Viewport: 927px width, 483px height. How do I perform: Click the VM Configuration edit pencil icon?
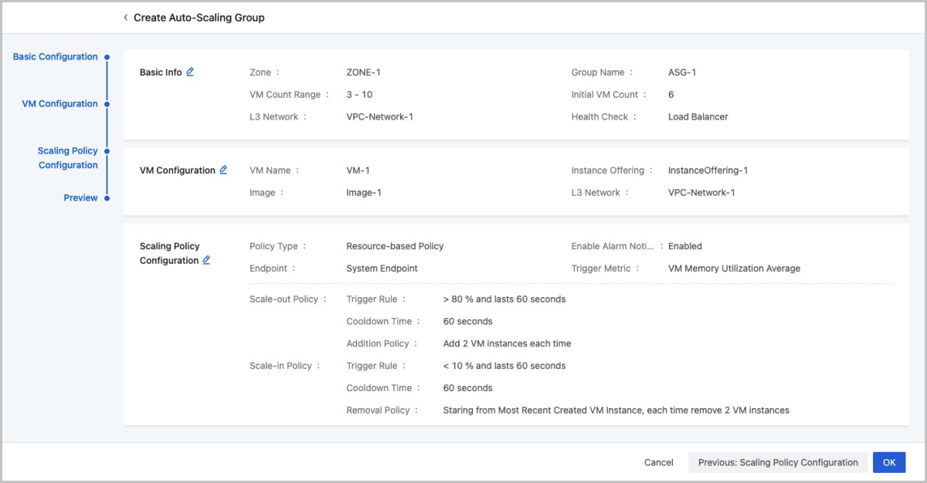223,170
